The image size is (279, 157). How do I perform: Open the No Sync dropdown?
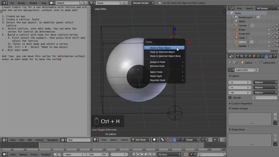(169, 154)
